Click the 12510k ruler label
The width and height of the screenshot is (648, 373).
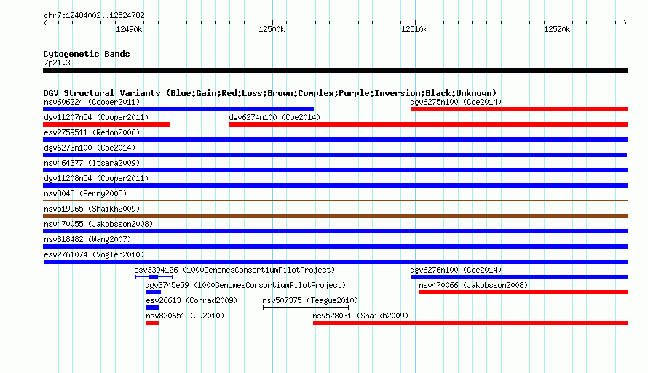tap(414, 29)
